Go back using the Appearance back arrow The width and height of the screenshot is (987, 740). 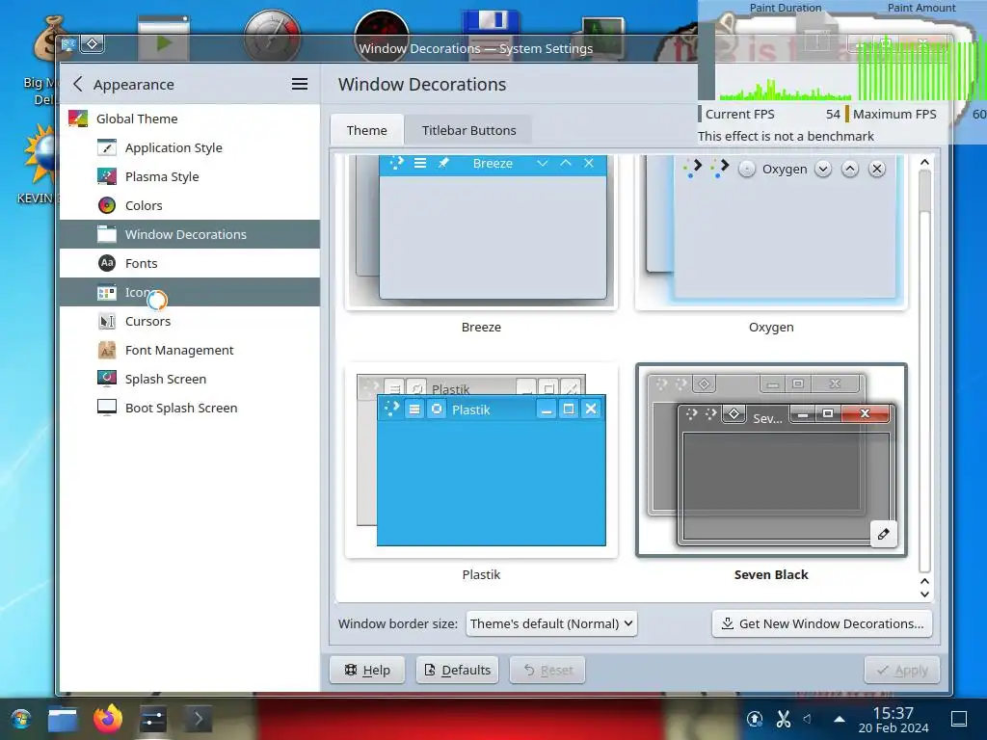pos(78,85)
